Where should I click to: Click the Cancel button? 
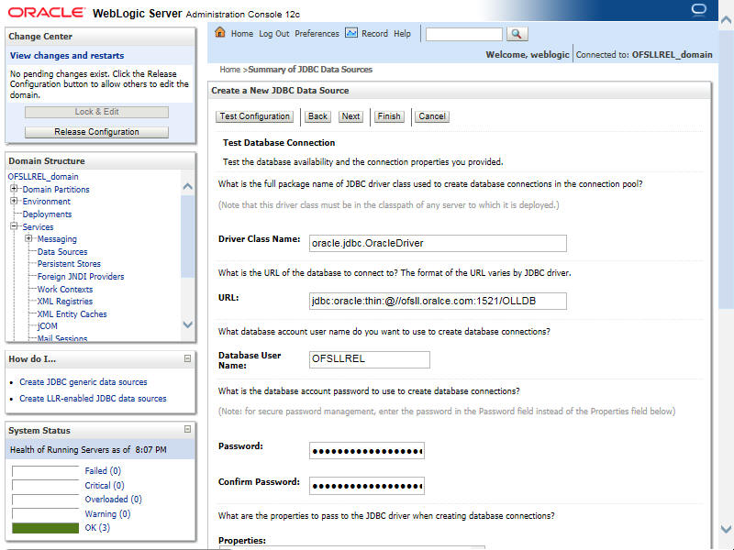click(x=432, y=116)
